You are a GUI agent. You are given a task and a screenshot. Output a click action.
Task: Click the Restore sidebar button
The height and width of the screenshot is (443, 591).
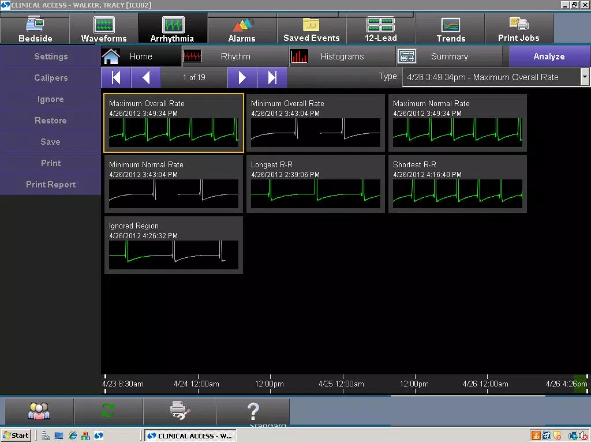[x=51, y=121]
